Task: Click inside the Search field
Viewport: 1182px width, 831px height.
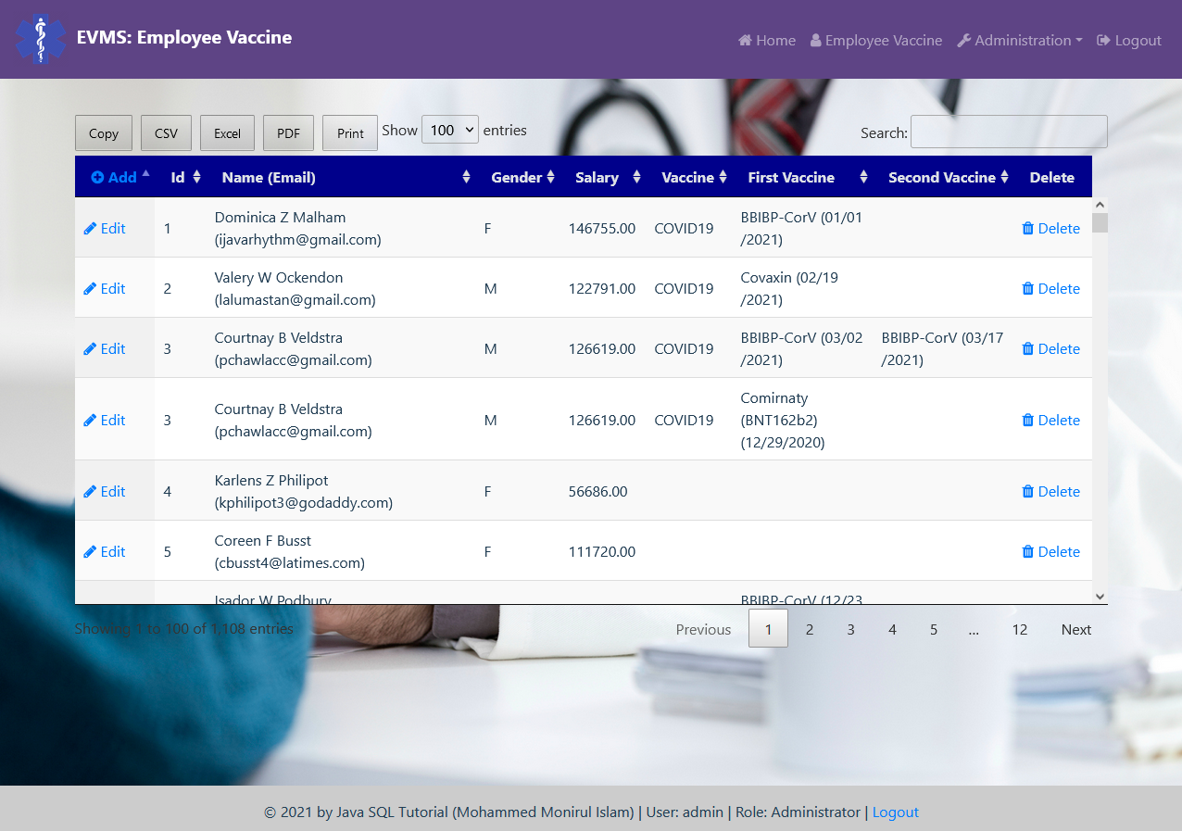Action: [x=1009, y=132]
